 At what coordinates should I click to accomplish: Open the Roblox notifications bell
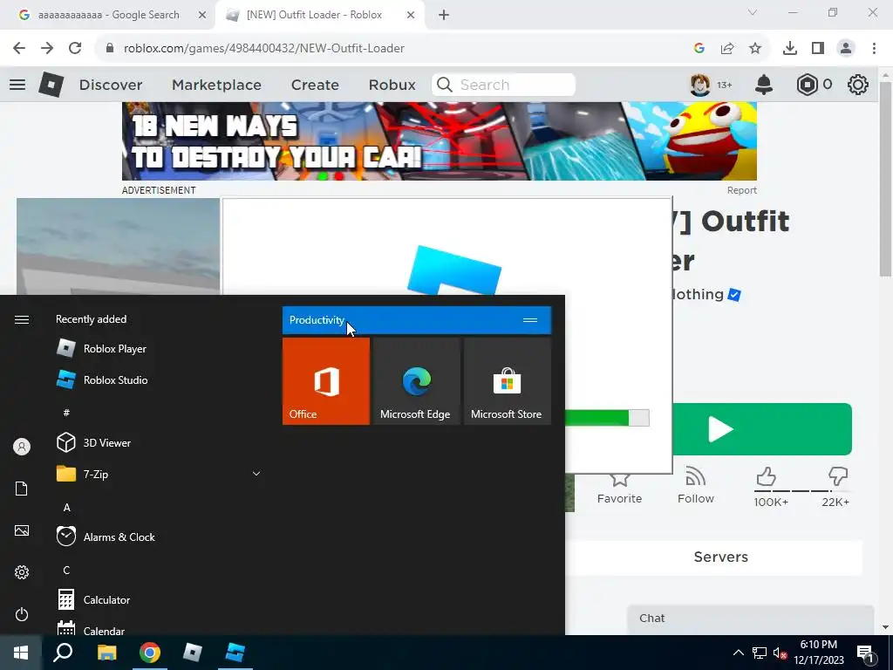(x=764, y=85)
